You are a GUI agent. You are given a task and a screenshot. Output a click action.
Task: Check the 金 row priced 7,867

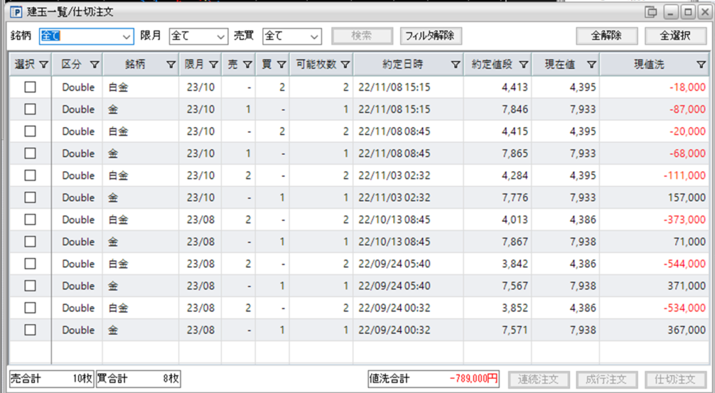coord(30,242)
